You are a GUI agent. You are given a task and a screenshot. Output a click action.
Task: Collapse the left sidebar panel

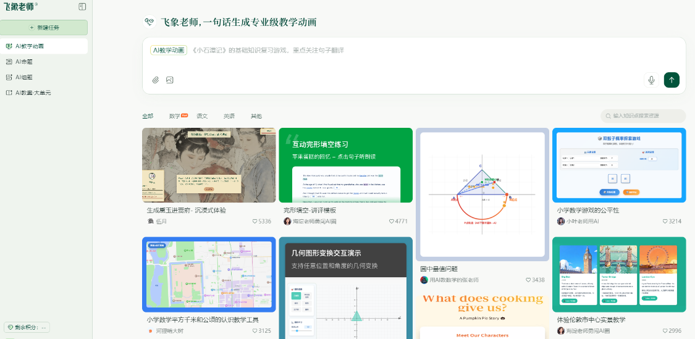click(82, 7)
